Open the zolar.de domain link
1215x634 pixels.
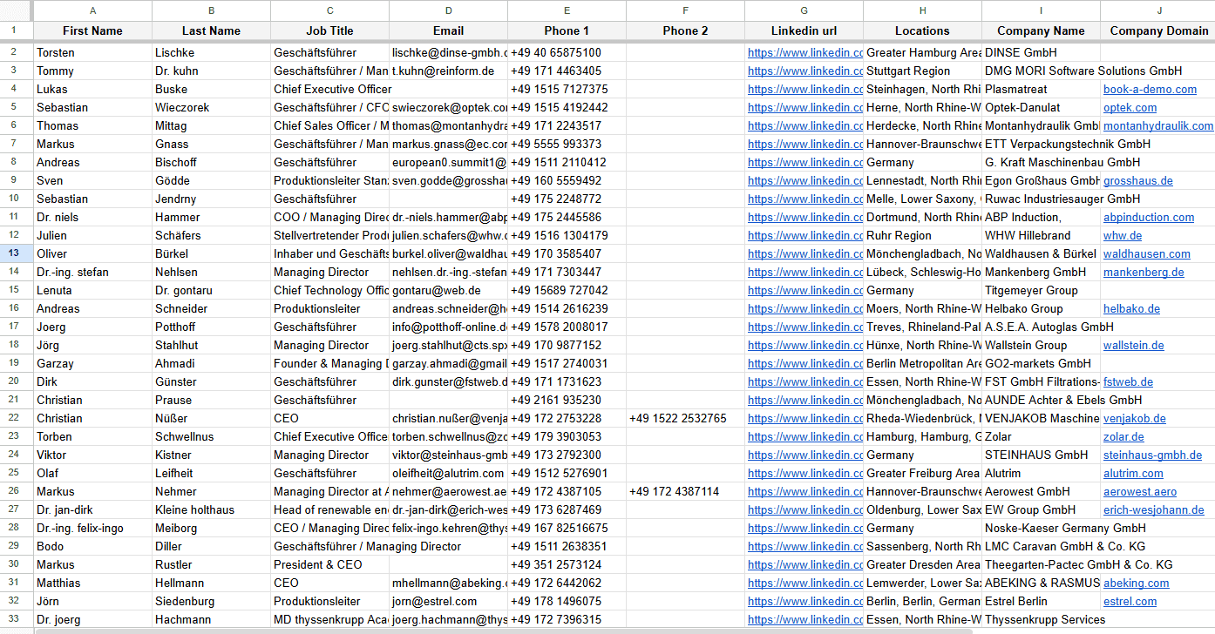(1124, 436)
